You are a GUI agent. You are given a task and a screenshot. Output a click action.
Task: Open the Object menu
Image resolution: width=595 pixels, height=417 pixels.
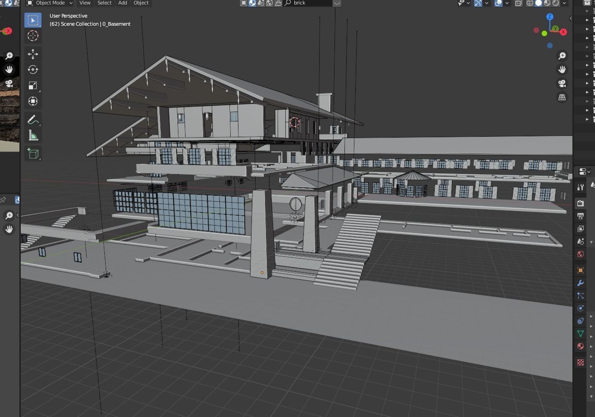(141, 3)
